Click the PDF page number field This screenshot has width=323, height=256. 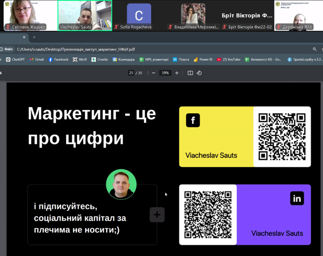coord(131,73)
